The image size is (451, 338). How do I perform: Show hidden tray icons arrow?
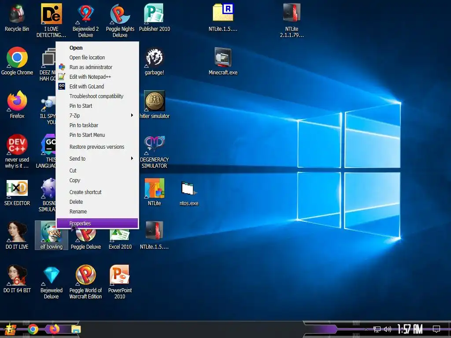[366, 329]
